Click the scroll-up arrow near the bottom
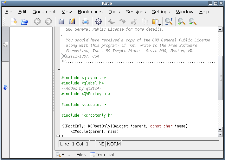 [x=220, y=129]
